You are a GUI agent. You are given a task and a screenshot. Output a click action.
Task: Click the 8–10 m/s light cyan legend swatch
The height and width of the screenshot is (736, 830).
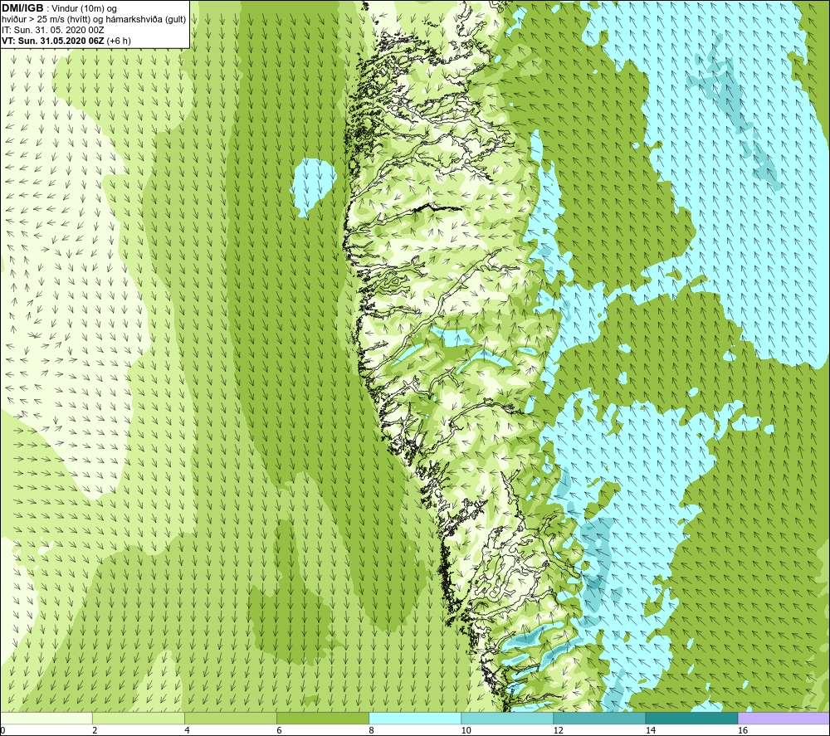[x=415, y=718]
